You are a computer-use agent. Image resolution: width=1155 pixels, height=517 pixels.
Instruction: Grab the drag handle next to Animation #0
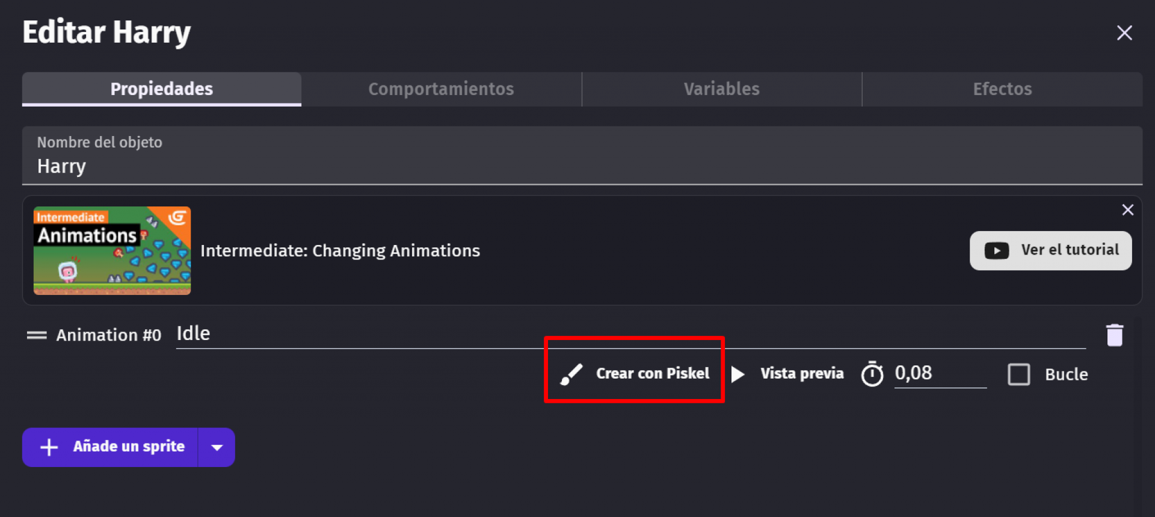click(x=37, y=335)
